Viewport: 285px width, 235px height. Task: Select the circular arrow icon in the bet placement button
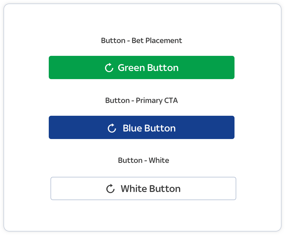109,67
